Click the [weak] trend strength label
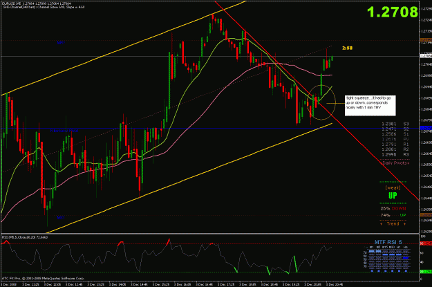Viewport: 432px width, 287px height. (x=393, y=187)
